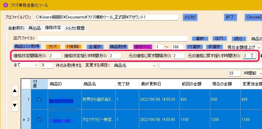Image resolution: width=262 pixels, height=129 pixels.
Task: Click the date cell 2022/04/06 14:55:30
Action: (160, 99)
